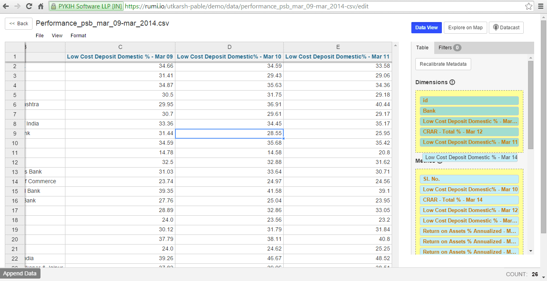Select column D header
Viewport: 547px width, 281px height.
(x=229, y=47)
